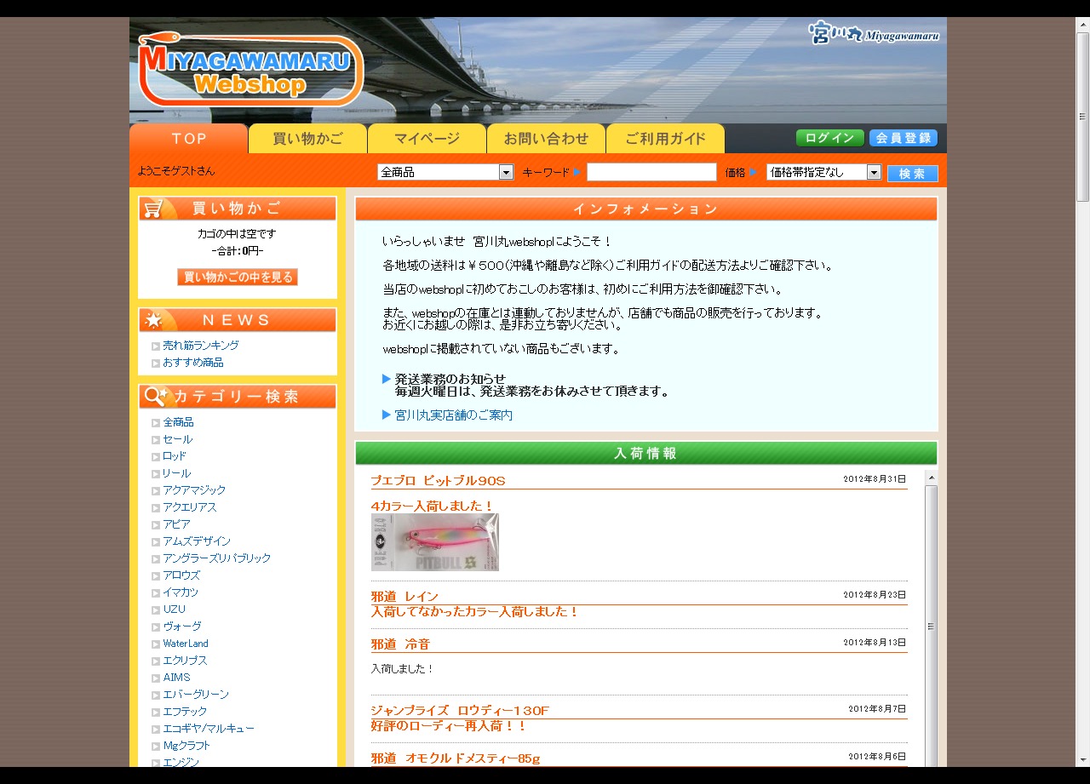Screen dimensions: 1090x784
Task: Open the Pitbull S lure product image
Action: point(434,542)
